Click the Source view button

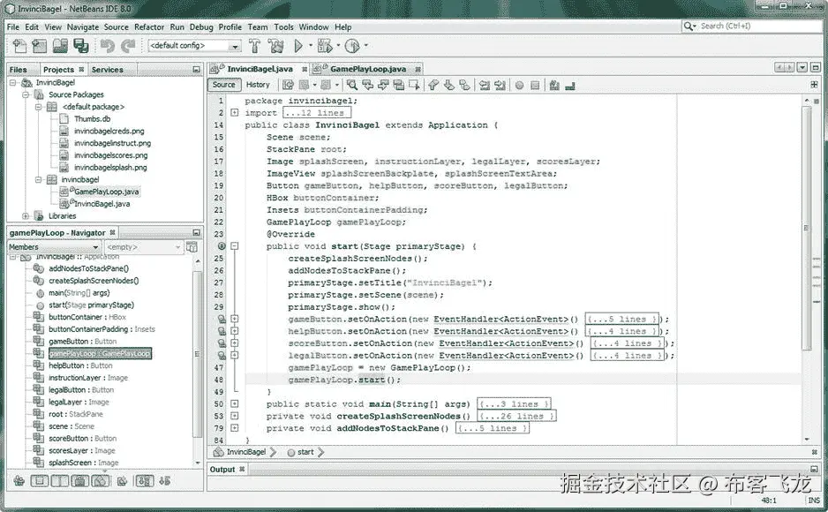[224, 85]
